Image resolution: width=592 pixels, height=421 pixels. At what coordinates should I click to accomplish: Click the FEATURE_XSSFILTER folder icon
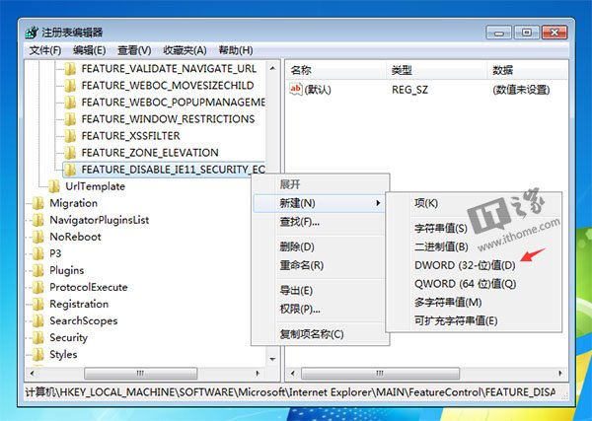tap(70, 136)
